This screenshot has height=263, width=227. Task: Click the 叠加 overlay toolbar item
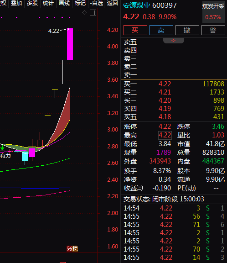[16, 3]
